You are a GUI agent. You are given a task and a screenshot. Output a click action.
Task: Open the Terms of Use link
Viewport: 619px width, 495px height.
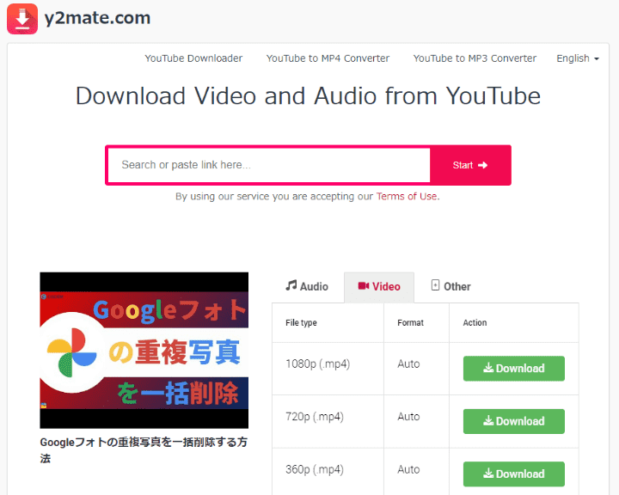click(x=407, y=196)
